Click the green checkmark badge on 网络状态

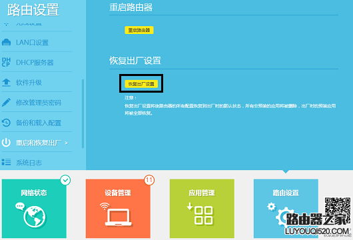65,180
